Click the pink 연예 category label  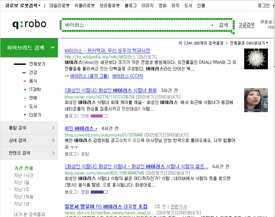(85, 116)
